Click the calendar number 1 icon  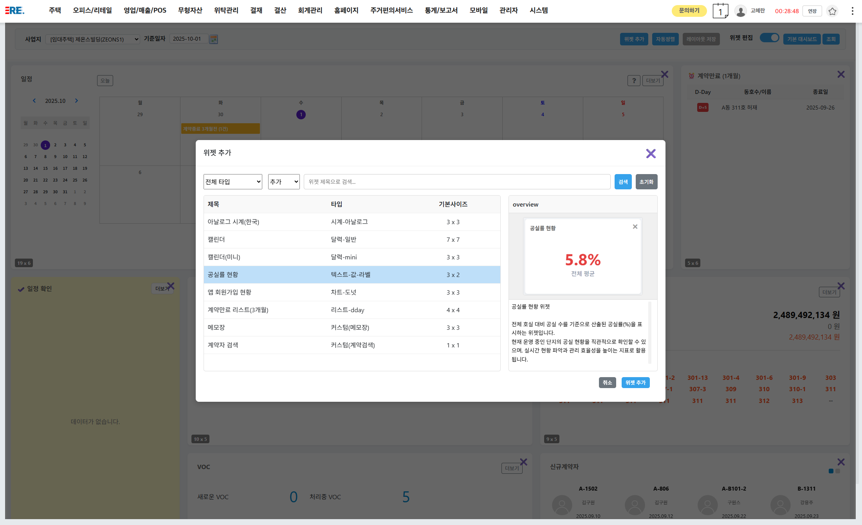(720, 11)
